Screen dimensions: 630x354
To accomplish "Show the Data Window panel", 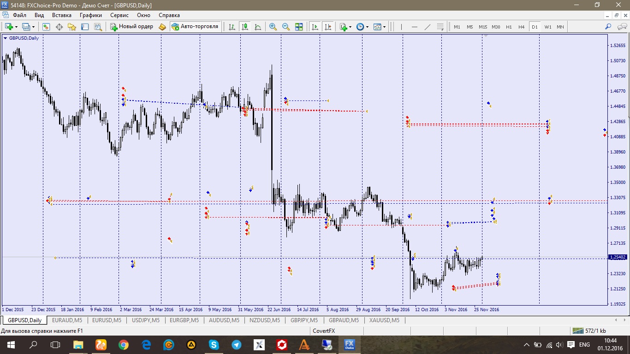I will pyautogui.click(x=59, y=27).
